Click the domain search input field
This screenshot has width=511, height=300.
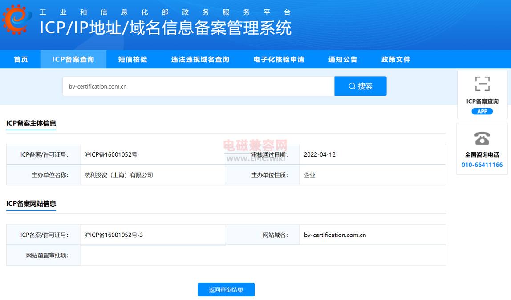coord(199,86)
